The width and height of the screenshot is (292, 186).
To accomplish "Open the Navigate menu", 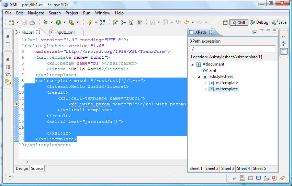I will click(x=36, y=13).
